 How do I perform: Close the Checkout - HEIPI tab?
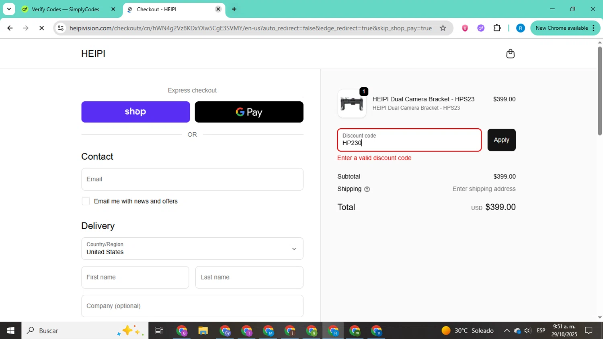click(x=218, y=9)
